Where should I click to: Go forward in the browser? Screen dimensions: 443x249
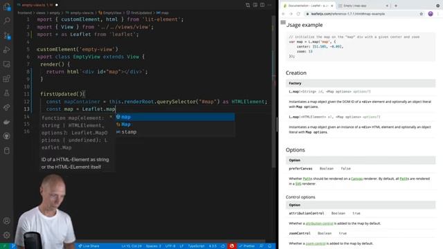(x=291, y=14)
